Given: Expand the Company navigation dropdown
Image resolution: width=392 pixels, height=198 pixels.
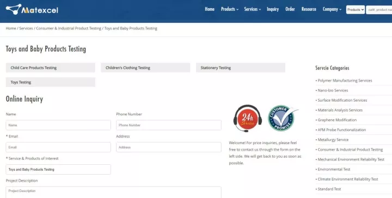Looking at the screenshot, I should pyautogui.click(x=332, y=9).
